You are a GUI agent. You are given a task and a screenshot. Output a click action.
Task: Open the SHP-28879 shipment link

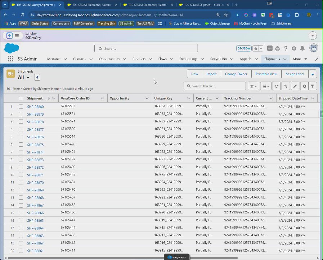[35, 114]
